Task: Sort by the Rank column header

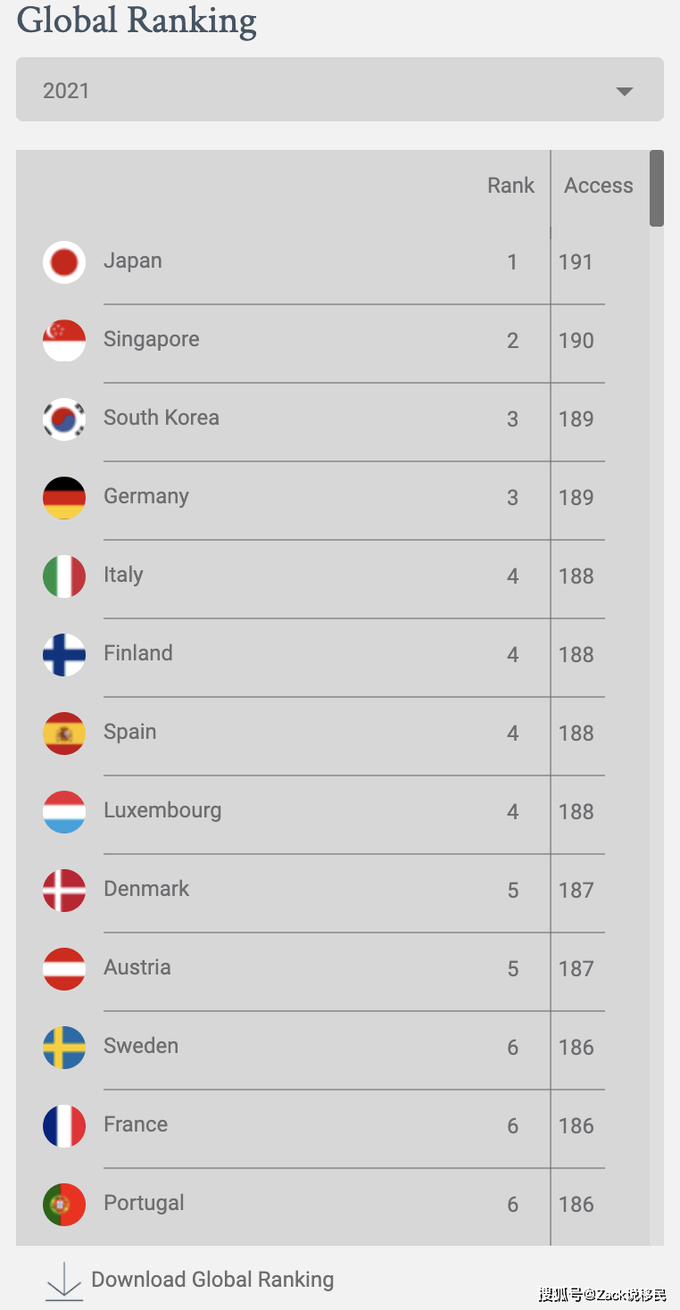Action: click(x=510, y=186)
